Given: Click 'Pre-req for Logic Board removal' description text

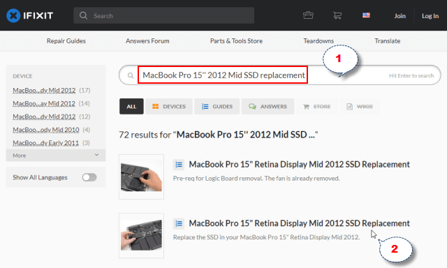Looking at the screenshot, I should click(256, 178).
